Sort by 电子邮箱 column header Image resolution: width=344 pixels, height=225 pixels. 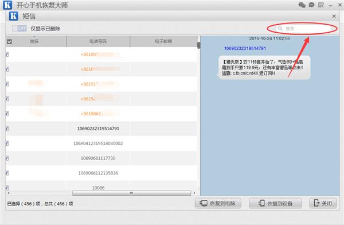(163, 41)
